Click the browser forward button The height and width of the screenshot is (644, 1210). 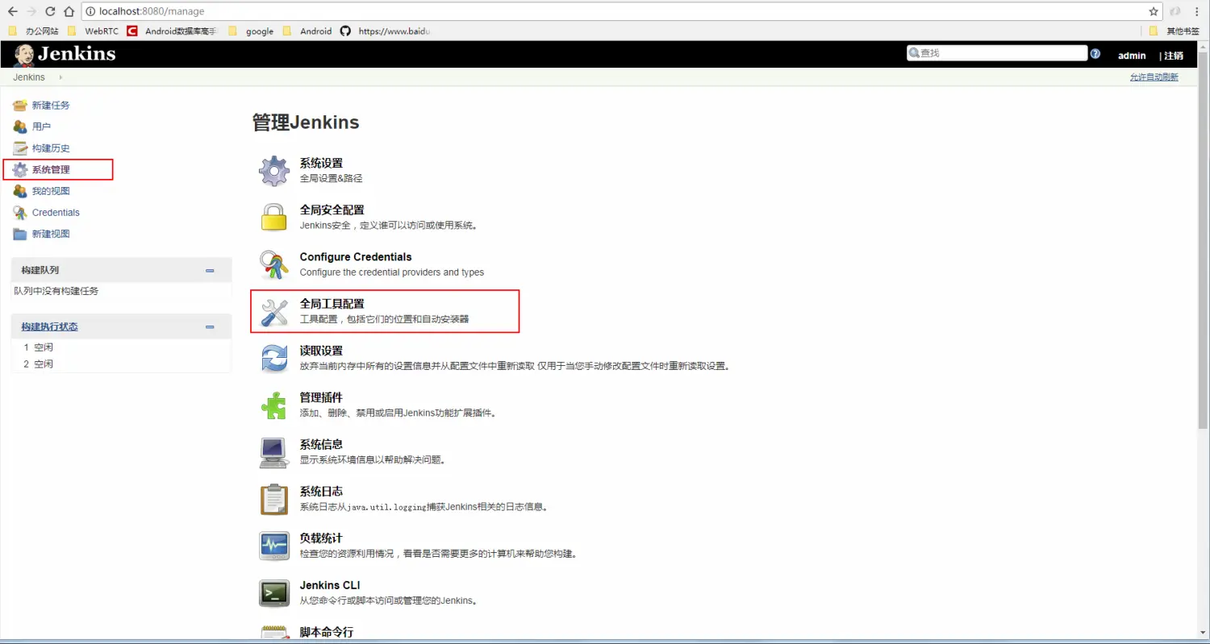coord(31,11)
